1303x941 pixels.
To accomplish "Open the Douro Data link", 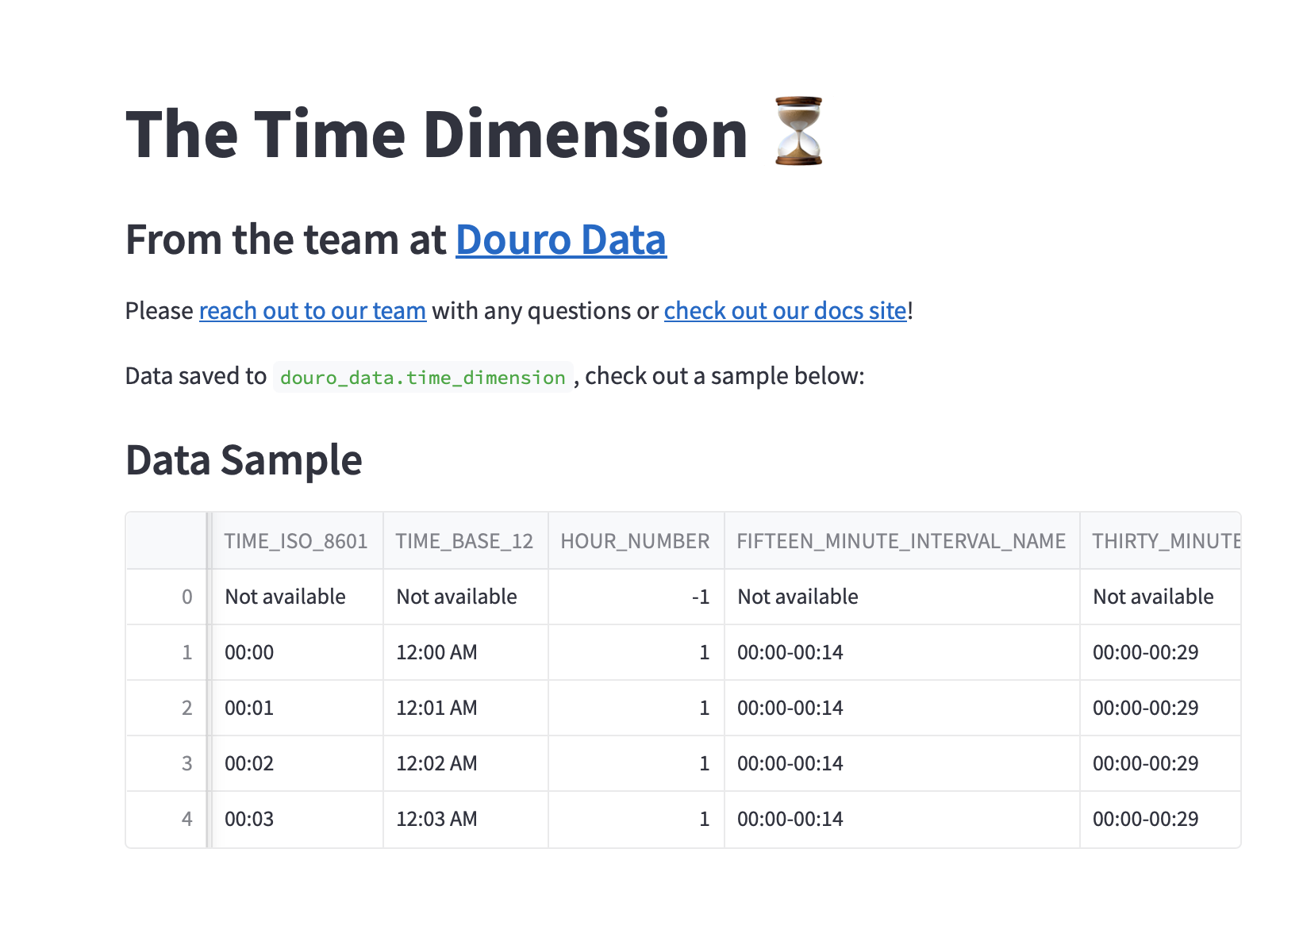I will click(x=560, y=240).
